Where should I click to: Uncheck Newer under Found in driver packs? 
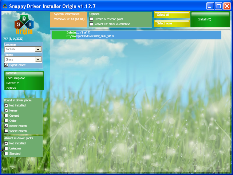[6, 110]
